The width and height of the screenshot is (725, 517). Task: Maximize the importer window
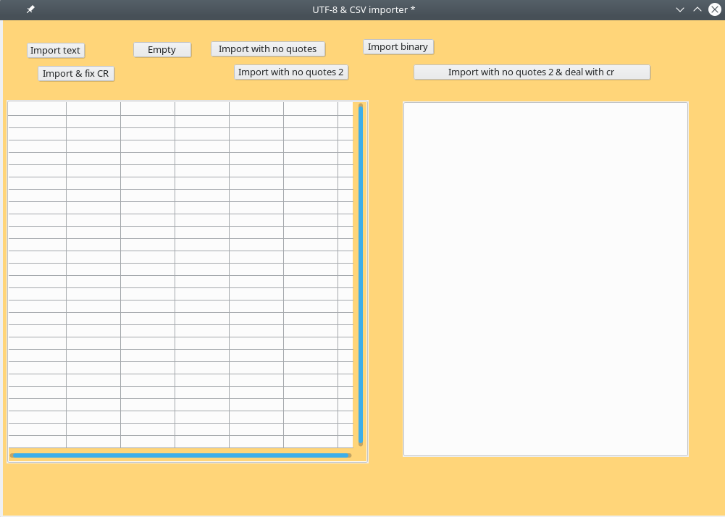697,9
